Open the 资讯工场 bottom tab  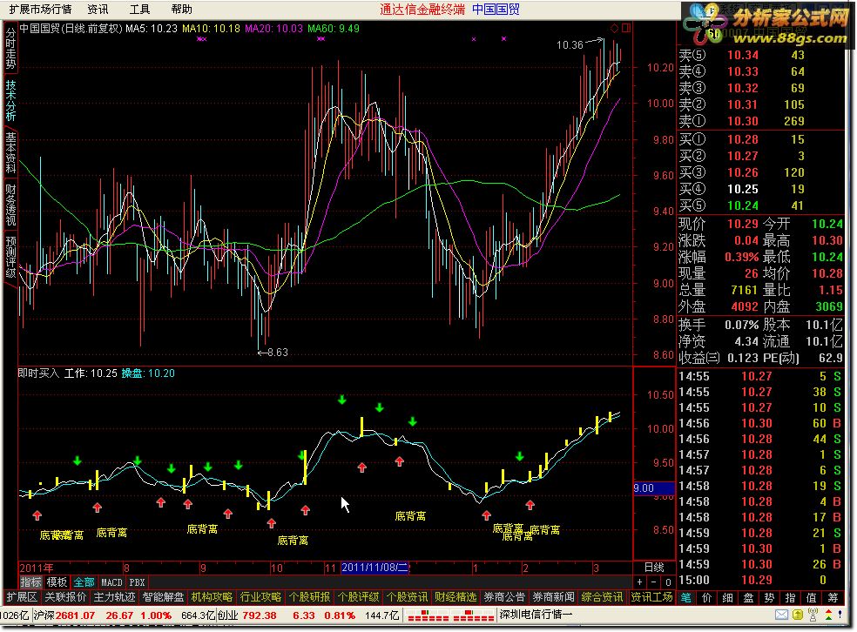coord(651,597)
